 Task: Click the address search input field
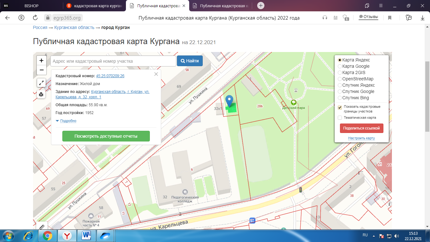(113, 61)
